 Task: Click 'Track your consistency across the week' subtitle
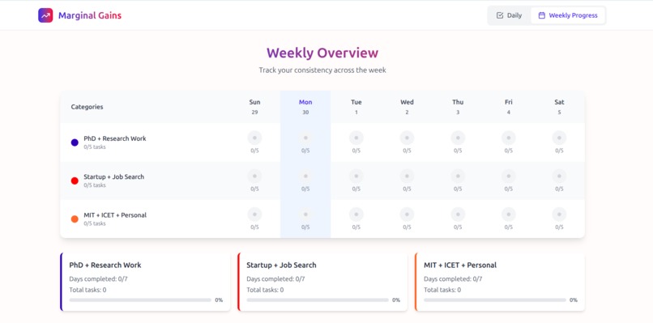click(322, 70)
